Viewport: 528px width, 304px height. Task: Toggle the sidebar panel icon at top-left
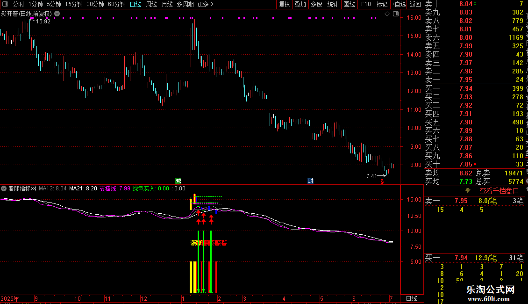(5, 4)
